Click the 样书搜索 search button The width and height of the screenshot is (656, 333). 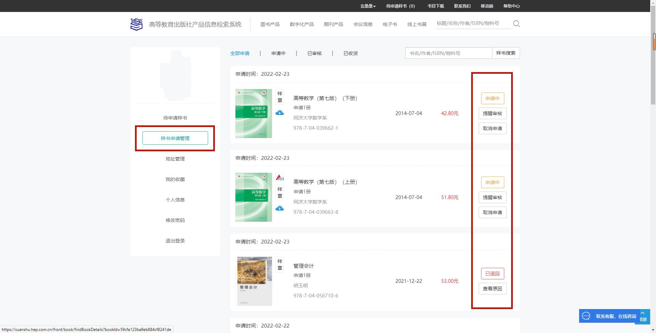click(x=506, y=53)
